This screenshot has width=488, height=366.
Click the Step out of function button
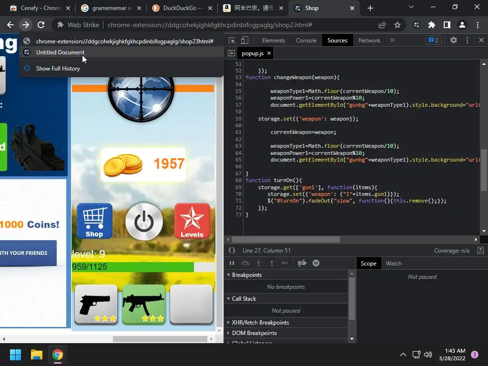tap(272, 263)
